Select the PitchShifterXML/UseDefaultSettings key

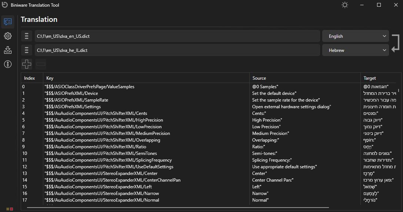click(109, 167)
